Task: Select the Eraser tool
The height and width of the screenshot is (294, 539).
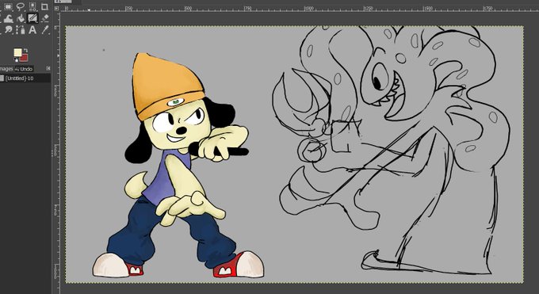Action: pyautogui.click(x=44, y=18)
